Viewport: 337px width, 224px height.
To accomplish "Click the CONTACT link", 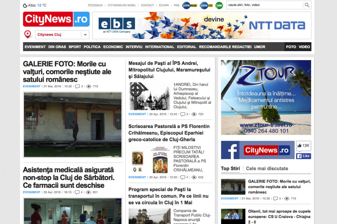I will click(x=147, y=5).
